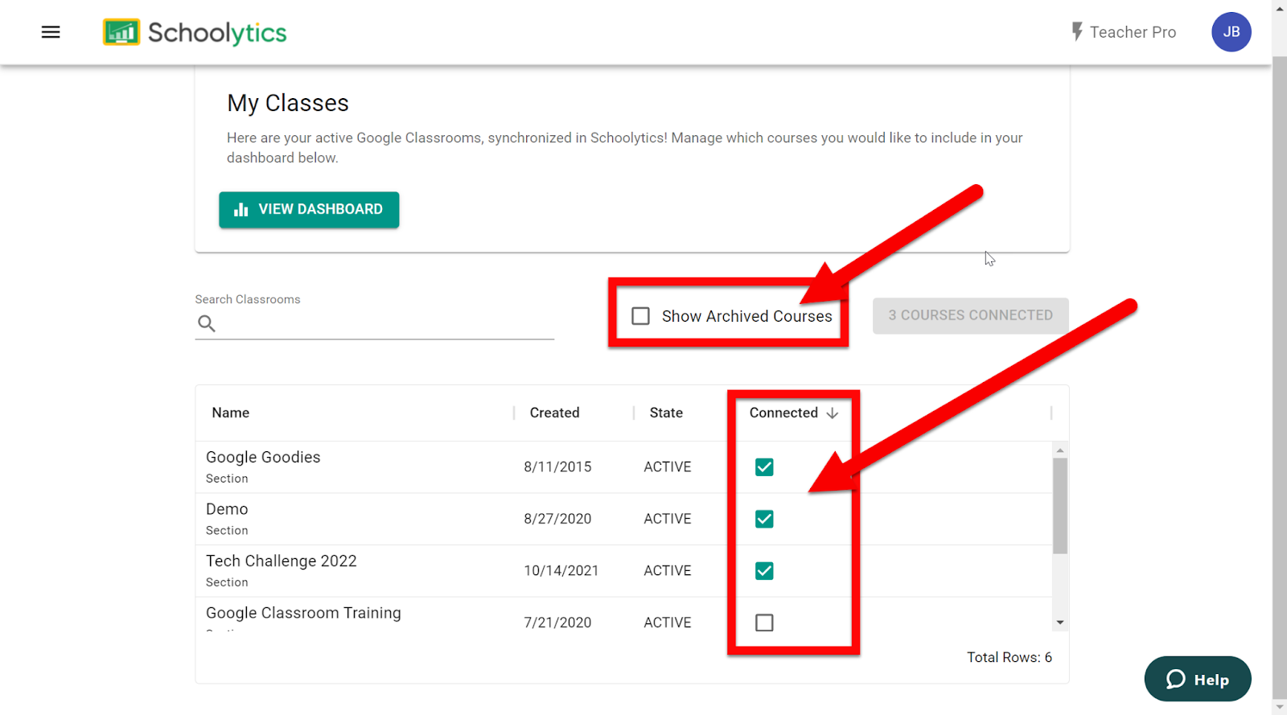Click the table scrollbar up arrow
1287x715 pixels.
1060,450
